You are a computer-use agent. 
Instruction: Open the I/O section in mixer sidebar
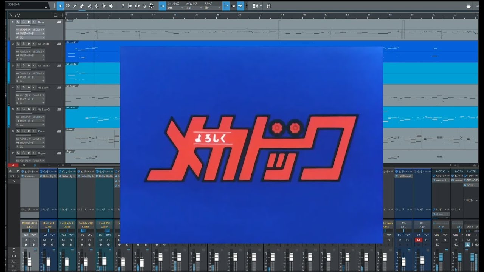coord(12,176)
